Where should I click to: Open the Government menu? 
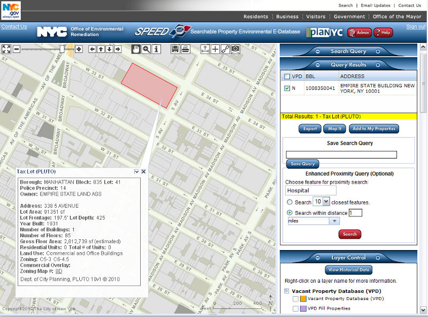click(349, 17)
